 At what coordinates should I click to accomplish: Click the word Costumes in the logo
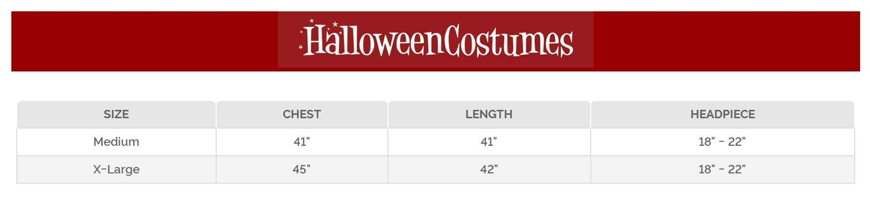click(x=508, y=41)
